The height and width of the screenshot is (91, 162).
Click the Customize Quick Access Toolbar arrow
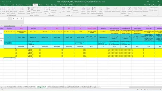point(10,2)
